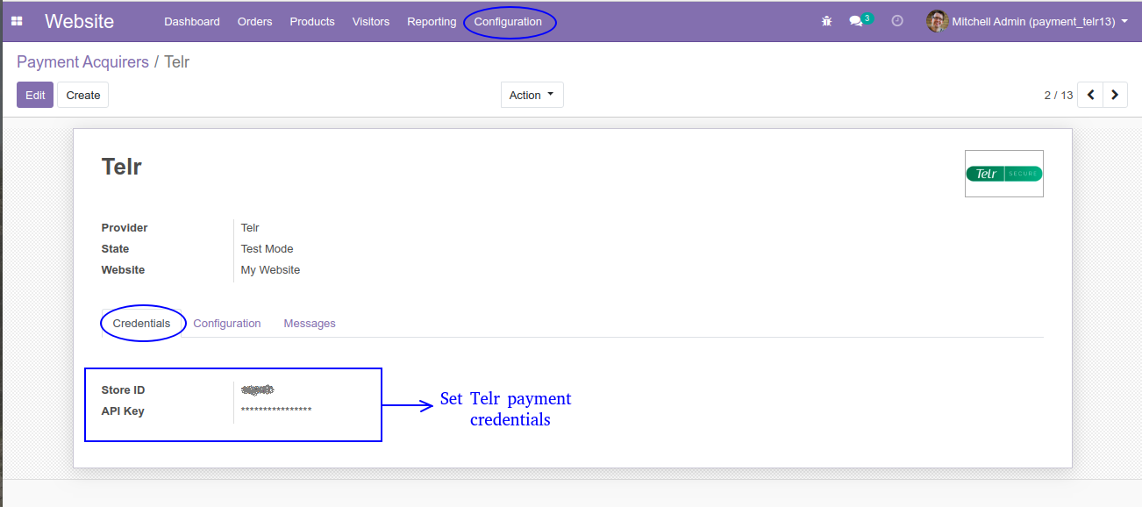Click the 2 / 13 pager counter
Screen dimensions: 1142x507
click(x=1059, y=95)
